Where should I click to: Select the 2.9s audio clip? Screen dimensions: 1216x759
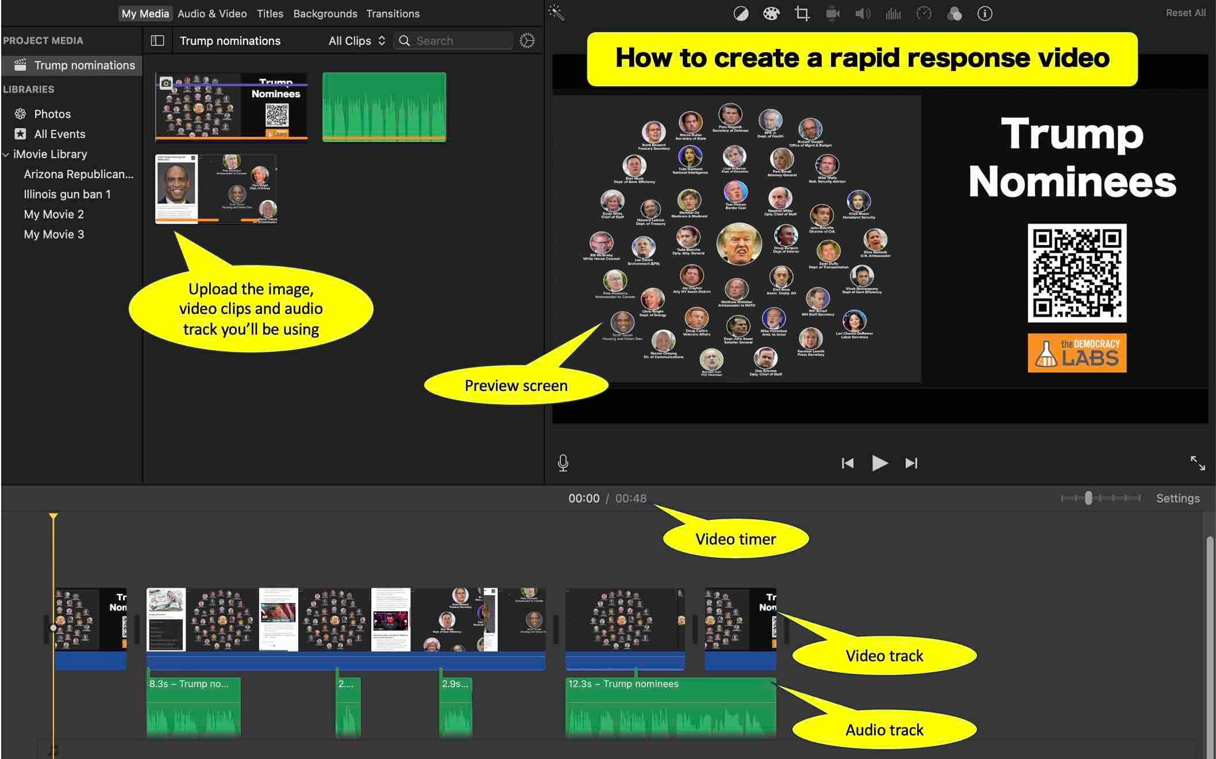coord(456,707)
